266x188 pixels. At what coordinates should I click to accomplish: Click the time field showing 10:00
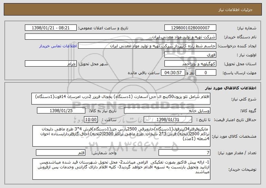coord(91,120)
